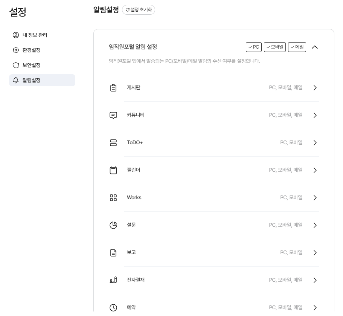The width and height of the screenshot is (343, 316).
Task: Expand the 게시판 row chevron arrow
Action: coord(315,88)
